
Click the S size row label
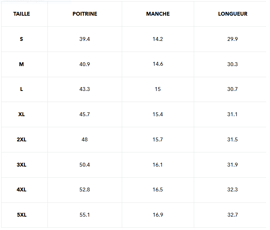(x=21, y=39)
